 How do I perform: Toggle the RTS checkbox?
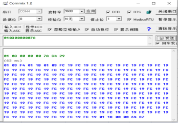coord(129,12)
